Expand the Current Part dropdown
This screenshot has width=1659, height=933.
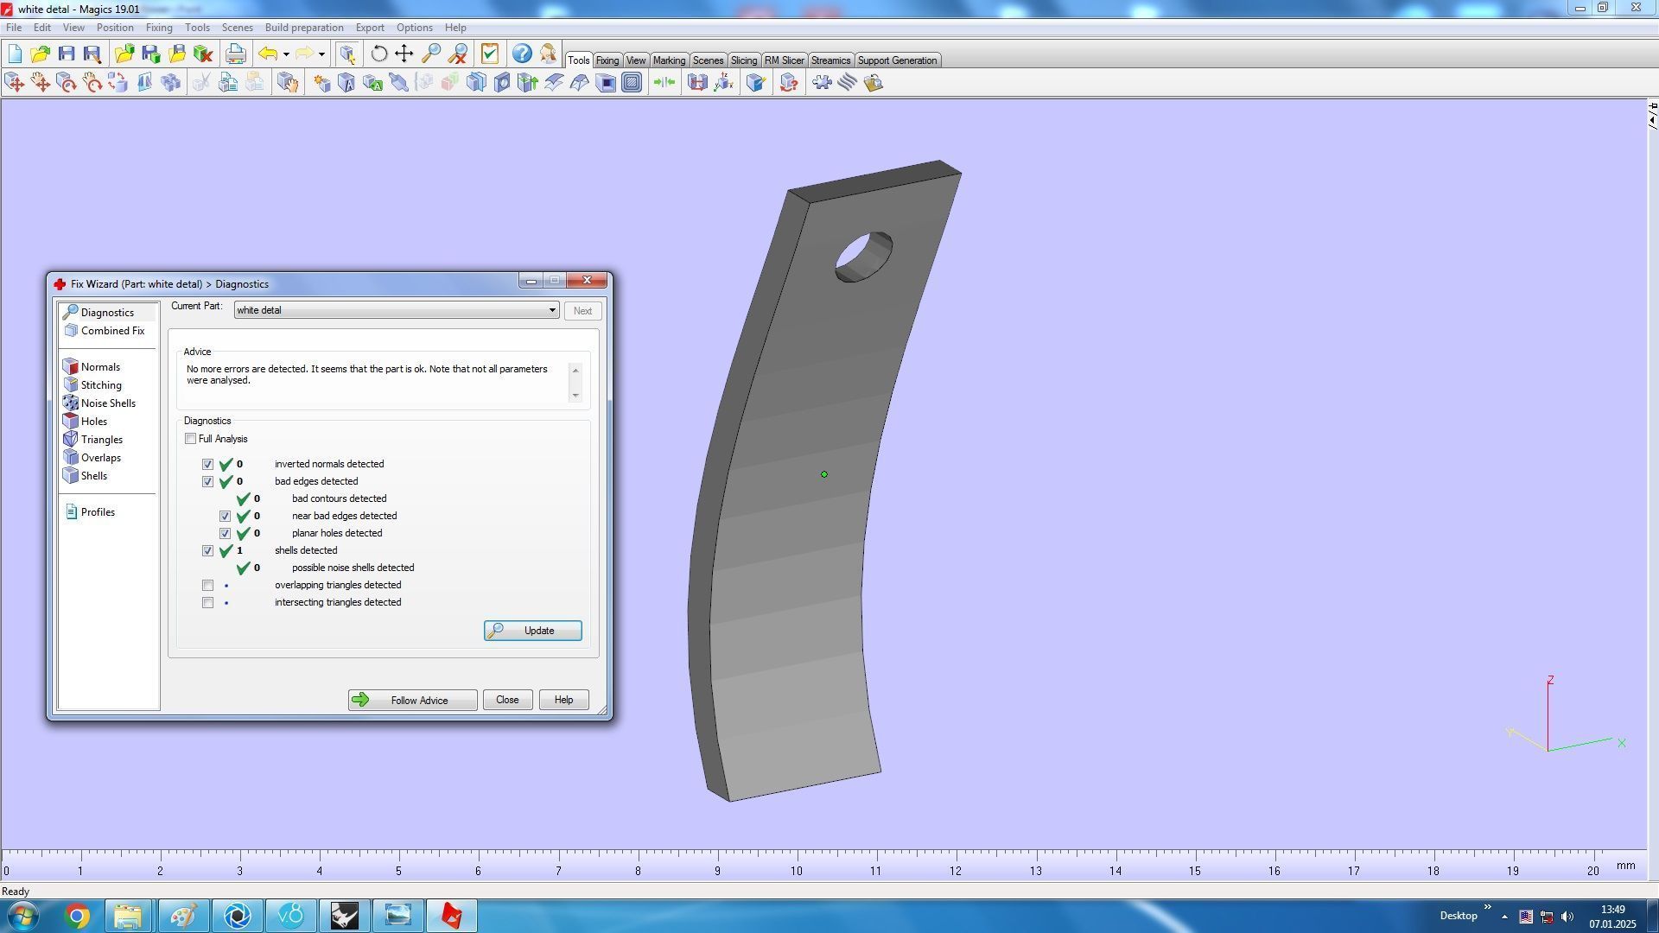[x=551, y=310]
